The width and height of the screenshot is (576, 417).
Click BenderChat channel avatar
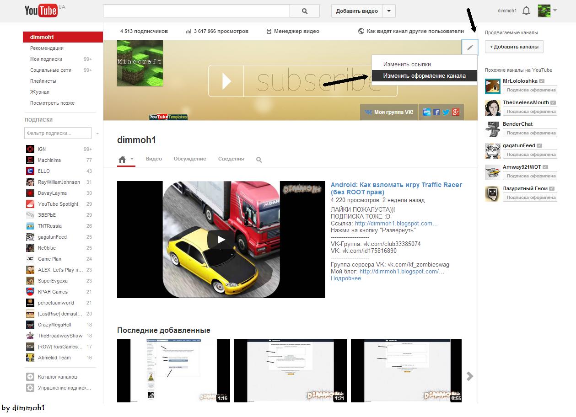coord(493,129)
